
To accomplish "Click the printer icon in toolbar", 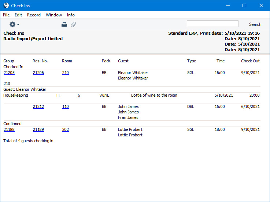I will 64,24.
